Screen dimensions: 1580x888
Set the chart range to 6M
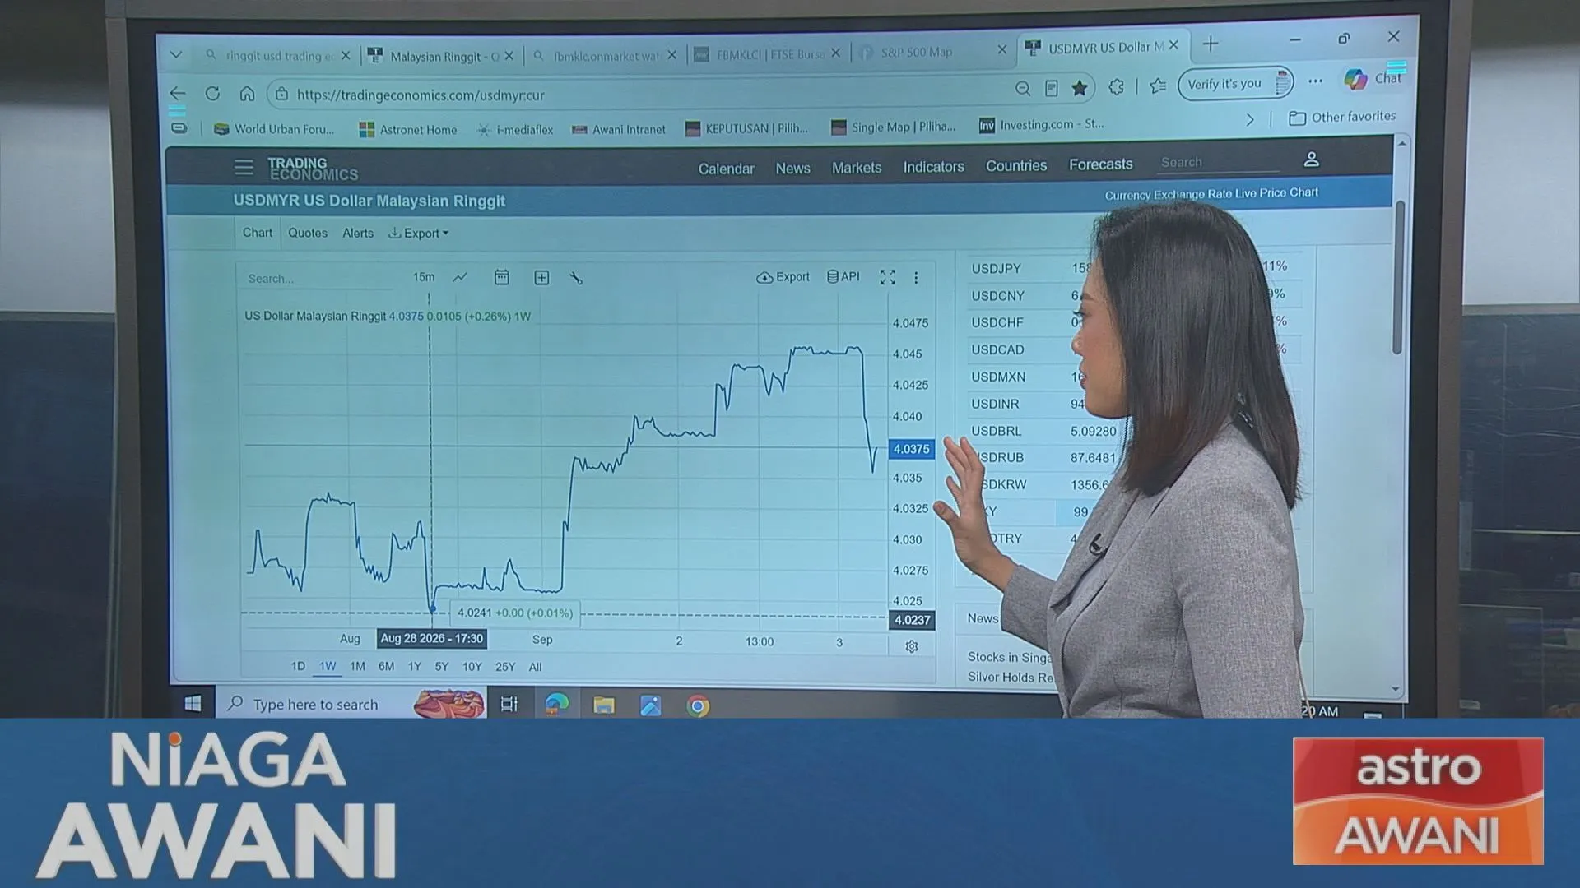[386, 666]
